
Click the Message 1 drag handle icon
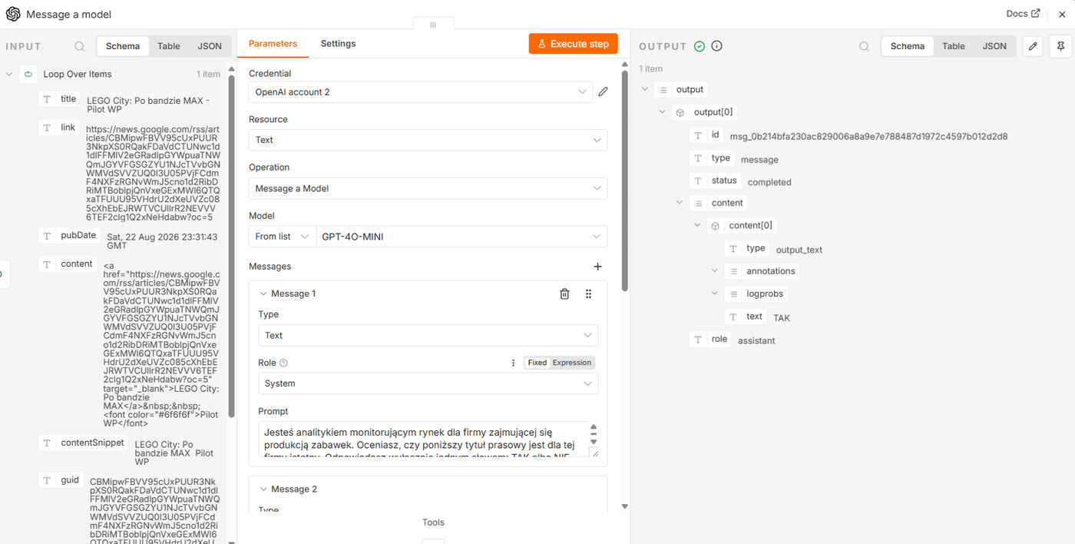(x=589, y=294)
